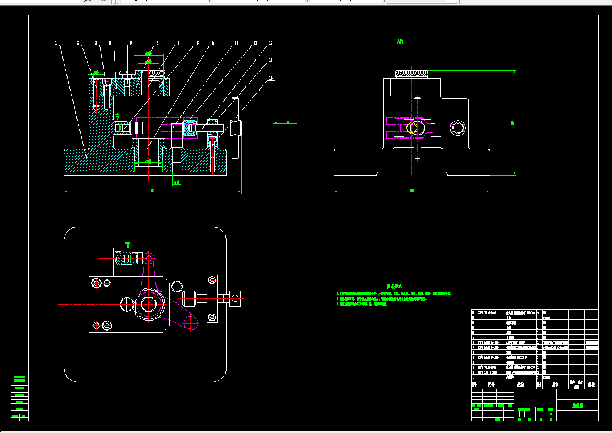Select part balloon number 13
612x433 pixels.
click(x=271, y=60)
